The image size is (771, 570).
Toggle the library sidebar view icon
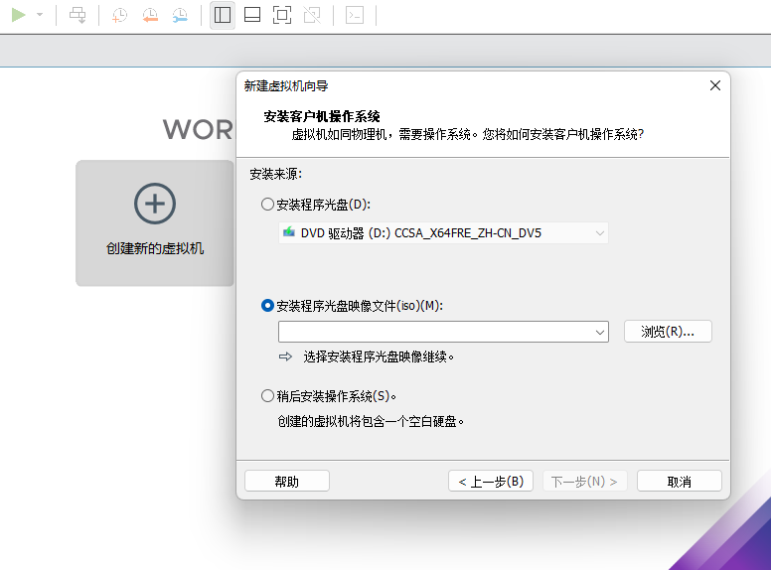223,15
